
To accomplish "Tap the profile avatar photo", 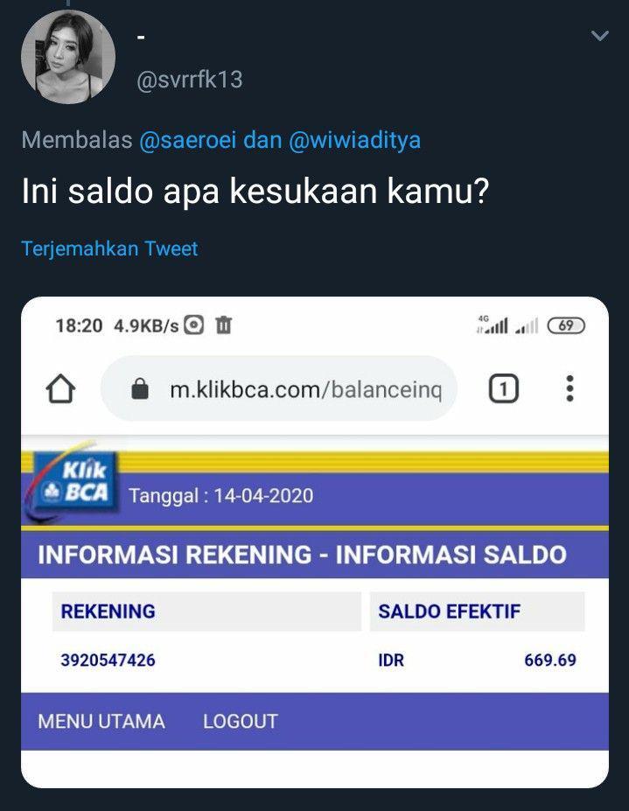I will point(67,56).
